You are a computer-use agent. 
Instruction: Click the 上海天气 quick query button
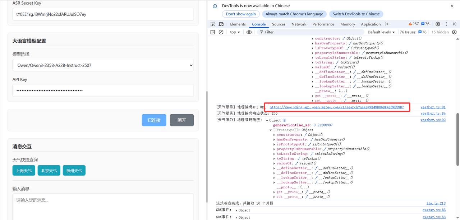click(24, 171)
